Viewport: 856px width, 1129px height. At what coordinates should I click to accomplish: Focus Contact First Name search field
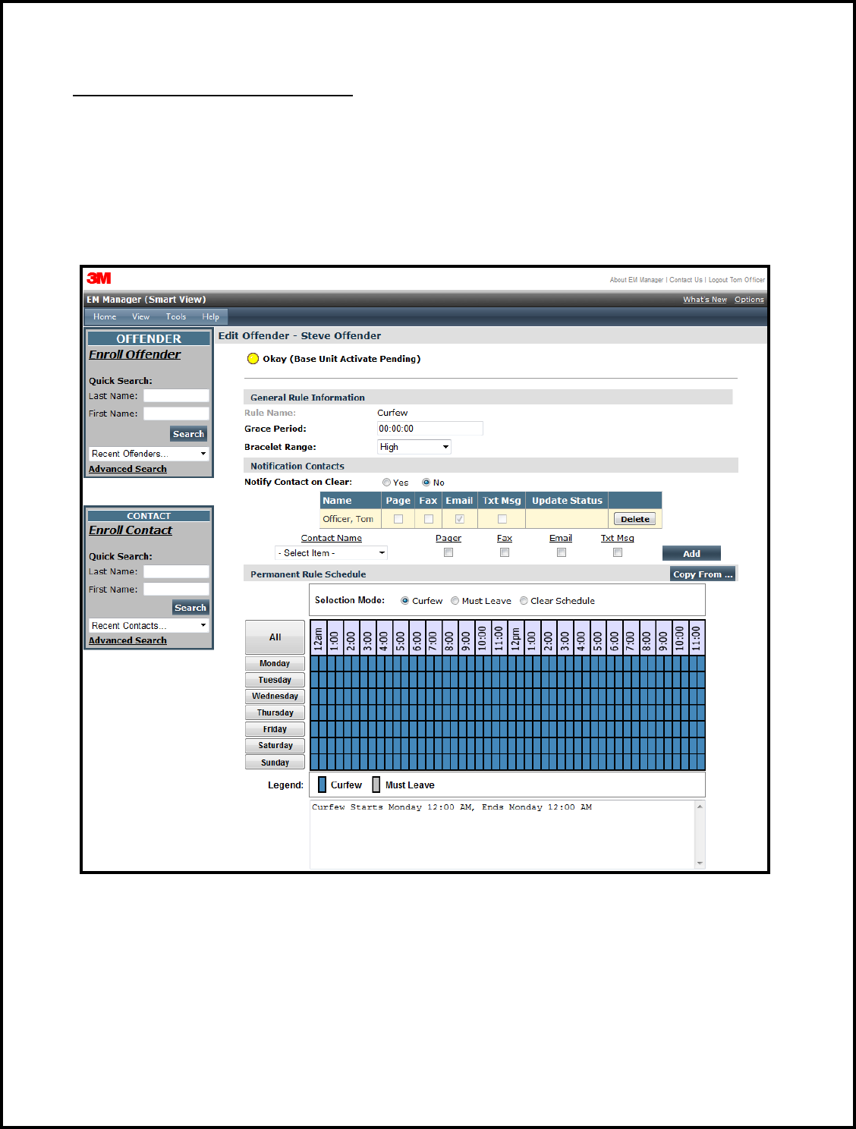tap(176, 590)
